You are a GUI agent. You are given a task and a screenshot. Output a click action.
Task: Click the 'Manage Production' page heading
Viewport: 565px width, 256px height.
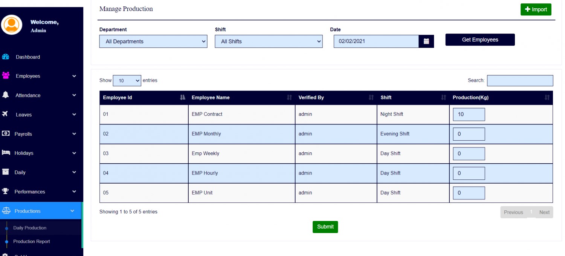tap(126, 9)
